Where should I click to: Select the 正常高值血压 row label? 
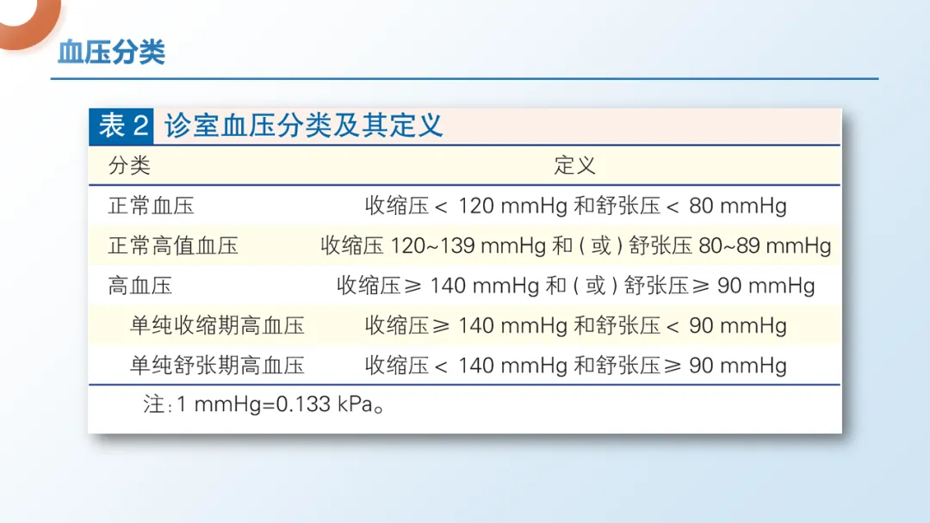pyautogui.click(x=173, y=246)
